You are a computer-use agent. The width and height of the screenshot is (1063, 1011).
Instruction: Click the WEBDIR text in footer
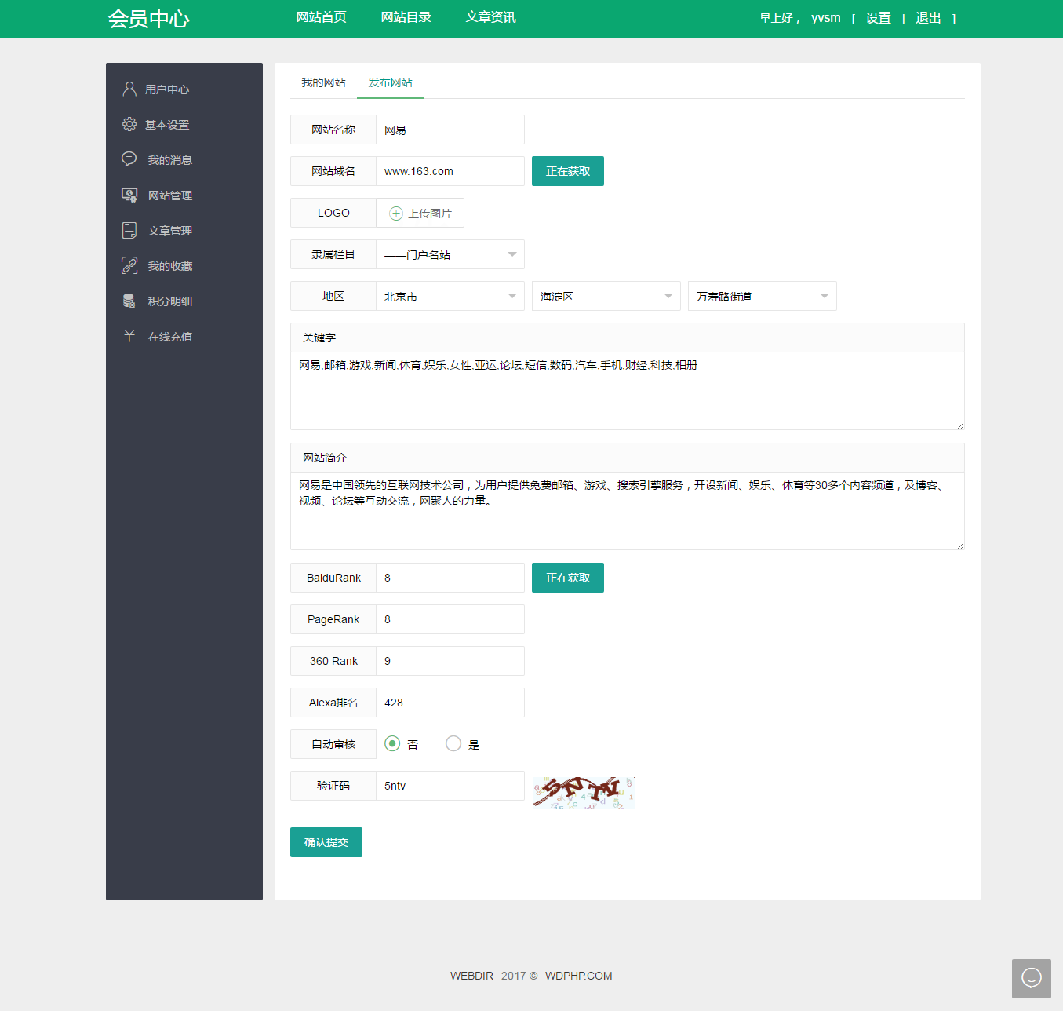click(x=471, y=976)
